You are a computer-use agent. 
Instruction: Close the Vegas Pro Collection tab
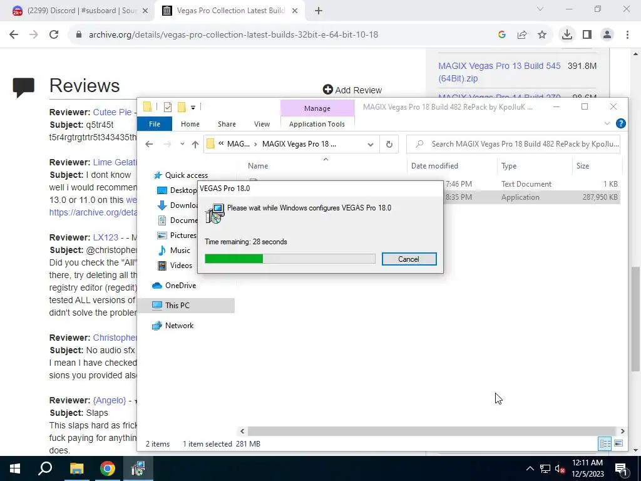click(295, 11)
